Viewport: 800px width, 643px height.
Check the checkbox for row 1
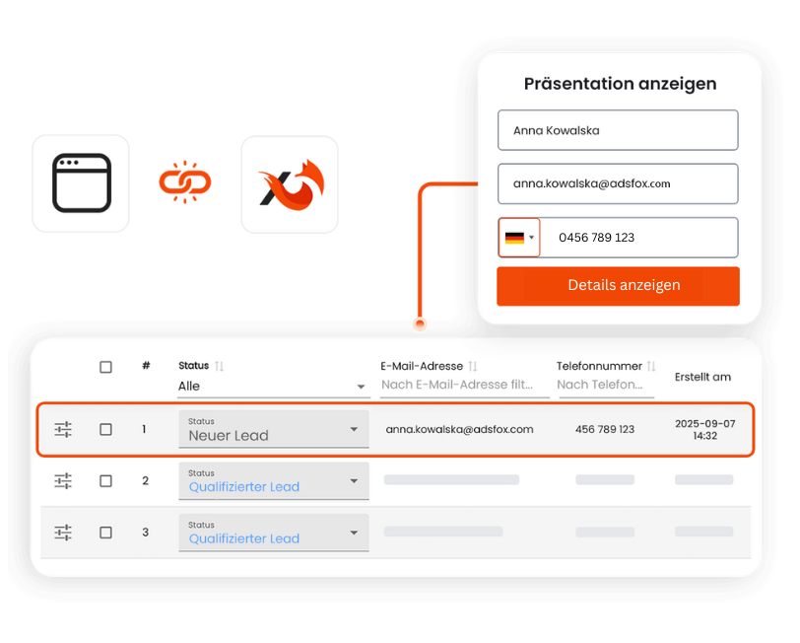105,430
